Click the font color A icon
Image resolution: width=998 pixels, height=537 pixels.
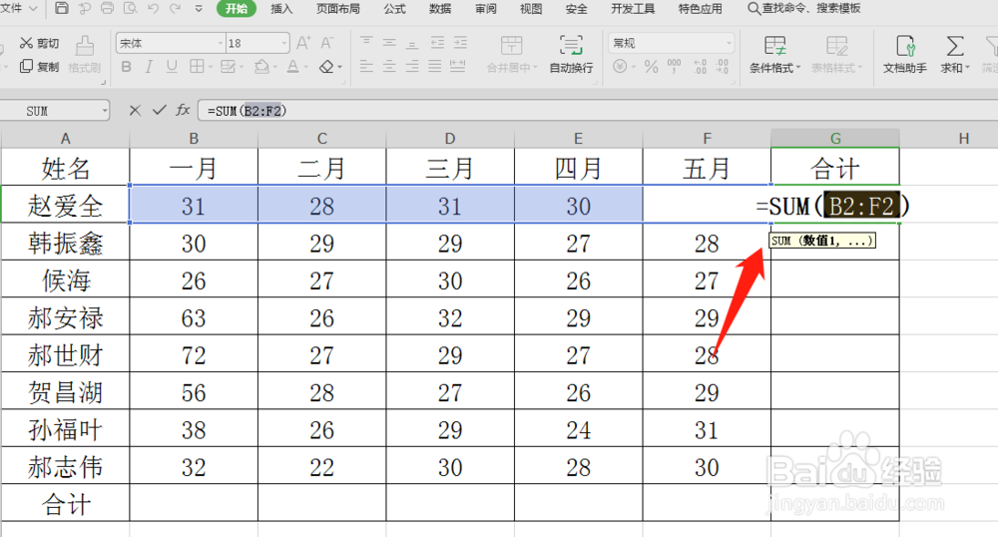coord(292,66)
